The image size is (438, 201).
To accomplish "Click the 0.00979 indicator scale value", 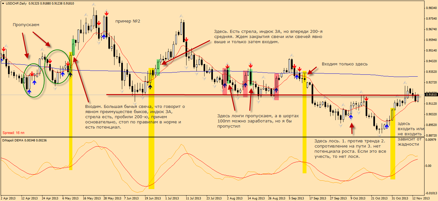I will click(431, 140).
